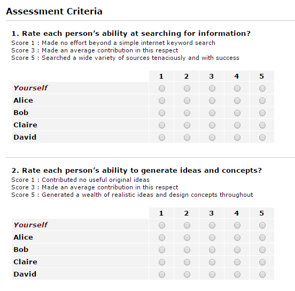Give David a 4 for searching ability
The height and width of the screenshot is (291, 295).
pyautogui.click(x=237, y=137)
